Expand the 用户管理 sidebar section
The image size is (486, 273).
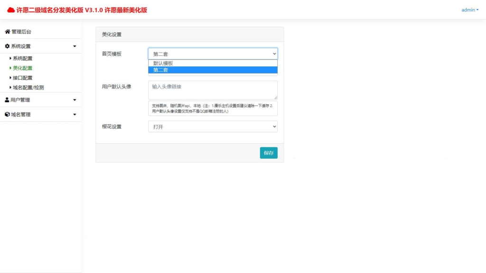[74, 100]
